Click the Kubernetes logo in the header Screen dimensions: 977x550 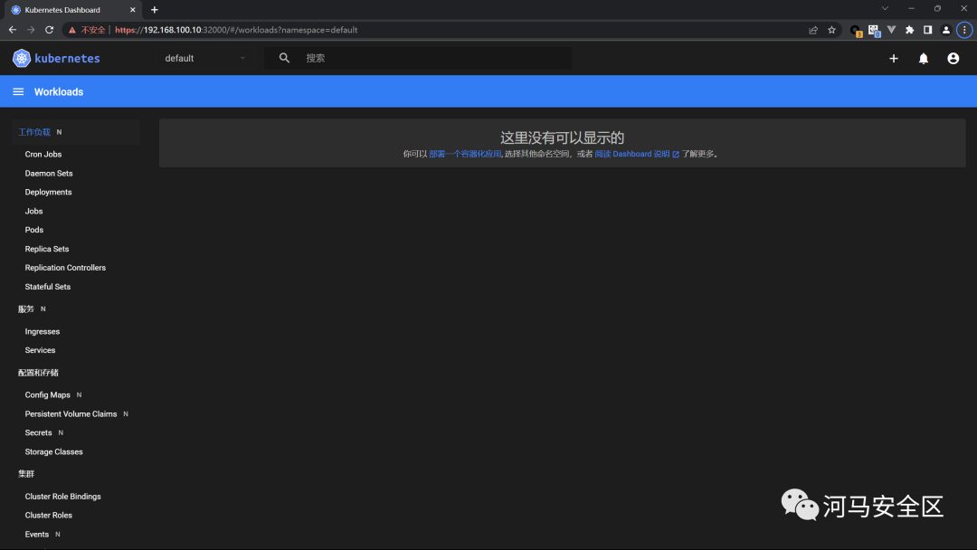21,58
